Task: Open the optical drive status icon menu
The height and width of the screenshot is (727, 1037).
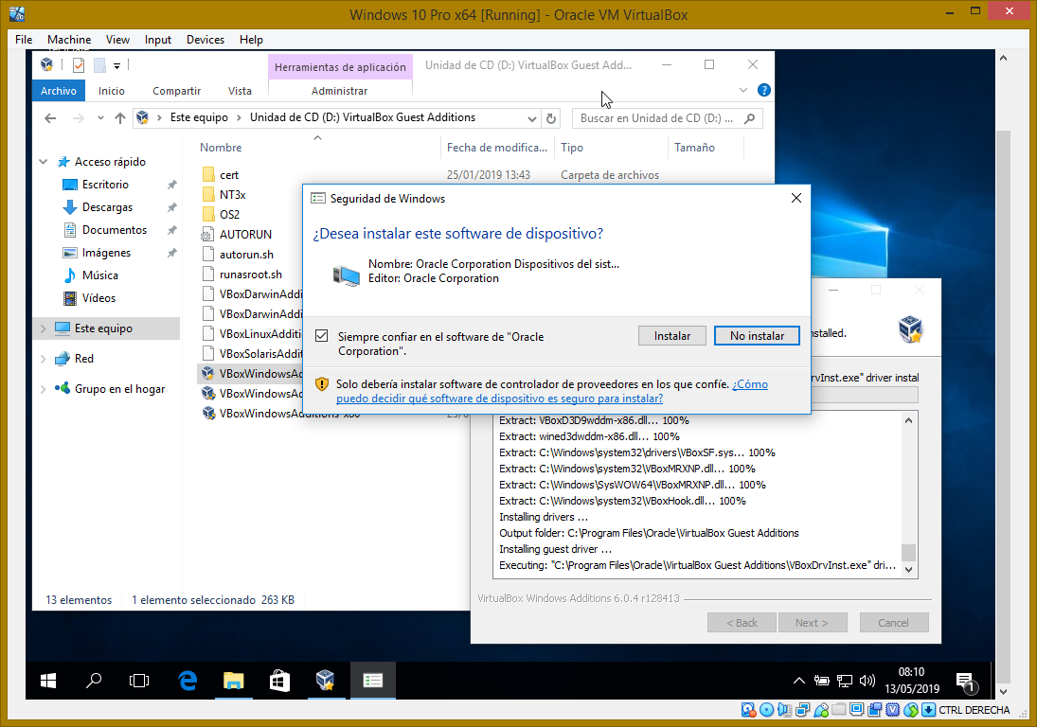Action: (x=766, y=710)
